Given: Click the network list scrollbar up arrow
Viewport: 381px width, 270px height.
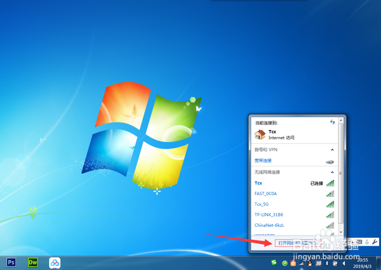Looking at the screenshot, I should [341, 121].
